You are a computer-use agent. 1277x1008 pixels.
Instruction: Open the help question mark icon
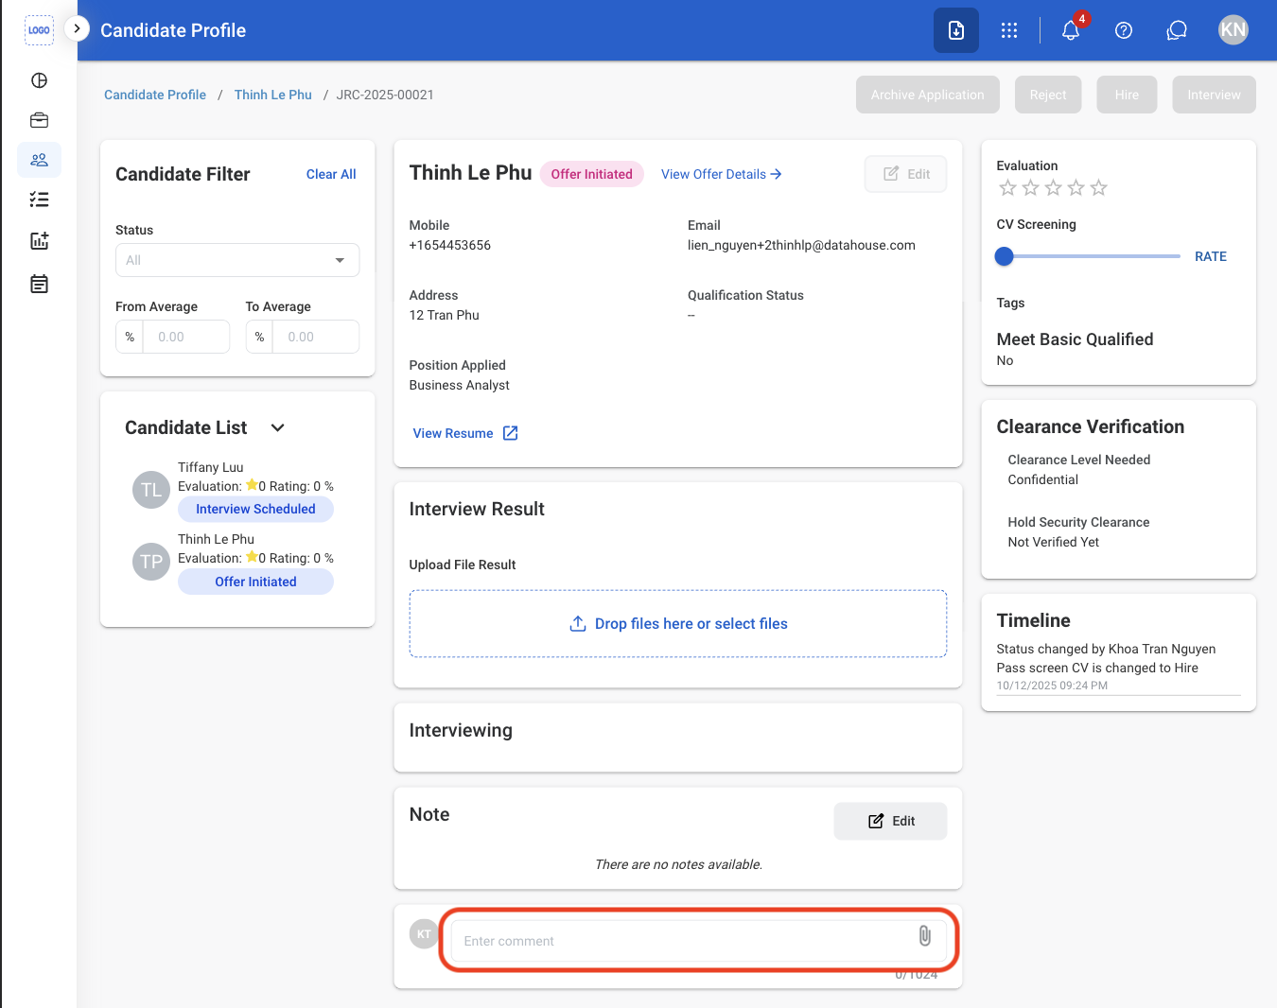click(x=1124, y=30)
